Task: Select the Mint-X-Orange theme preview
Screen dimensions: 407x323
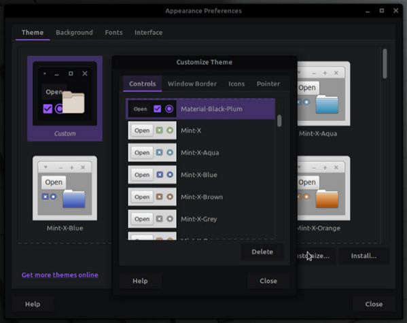Action: pyautogui.click(x=323, y=194)
